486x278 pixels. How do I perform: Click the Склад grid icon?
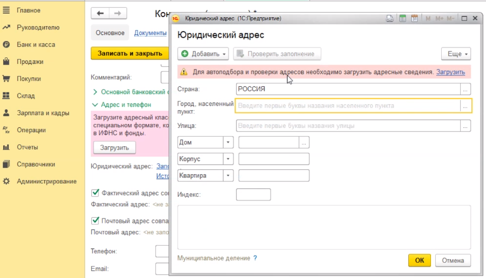coord(6,96)
